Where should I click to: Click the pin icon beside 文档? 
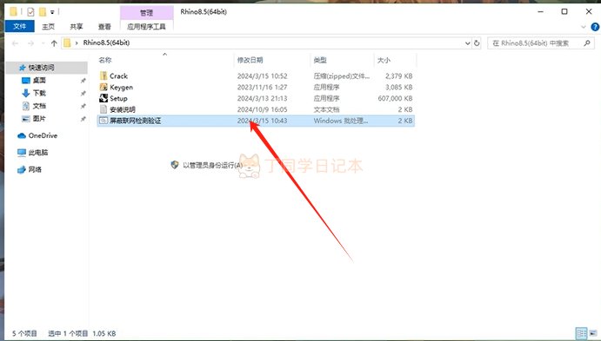[83, 106]
